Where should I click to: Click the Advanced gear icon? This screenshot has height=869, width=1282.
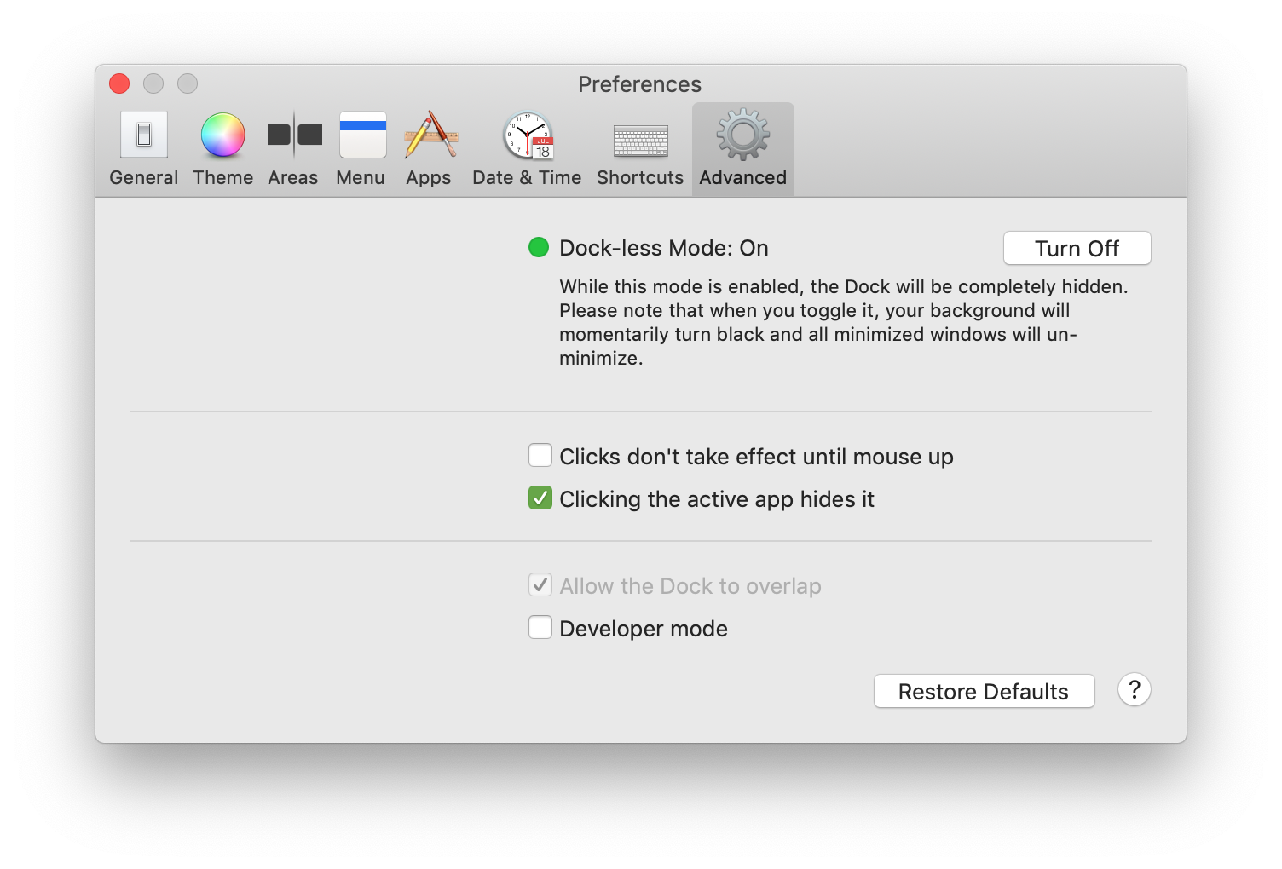[742, 135]
